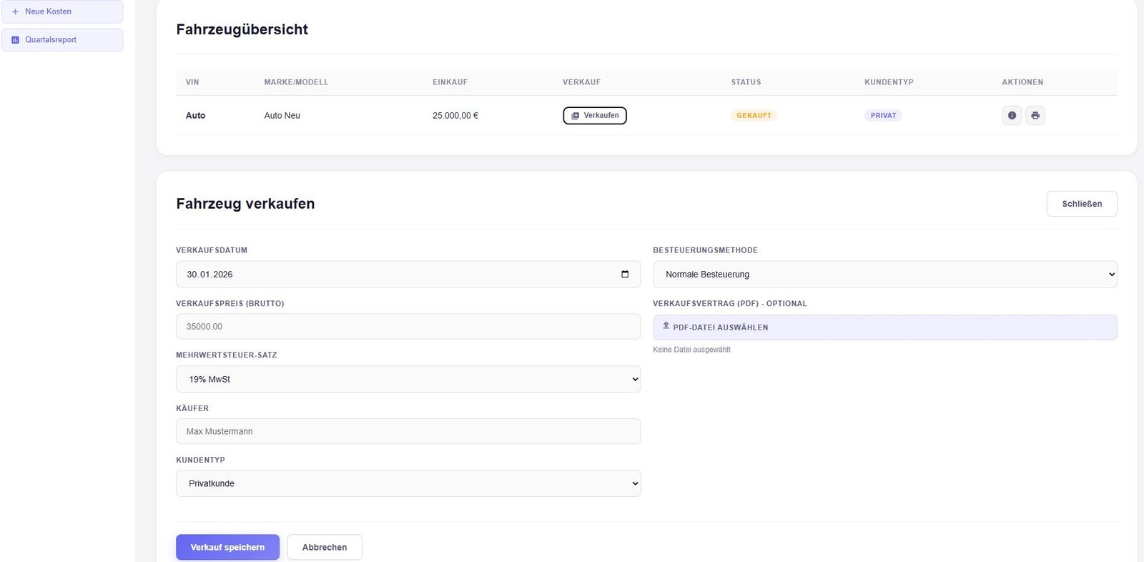Screen dimensions: 1144x562
Task: Save the sale with Verkauf speichern
Action: 227,548
